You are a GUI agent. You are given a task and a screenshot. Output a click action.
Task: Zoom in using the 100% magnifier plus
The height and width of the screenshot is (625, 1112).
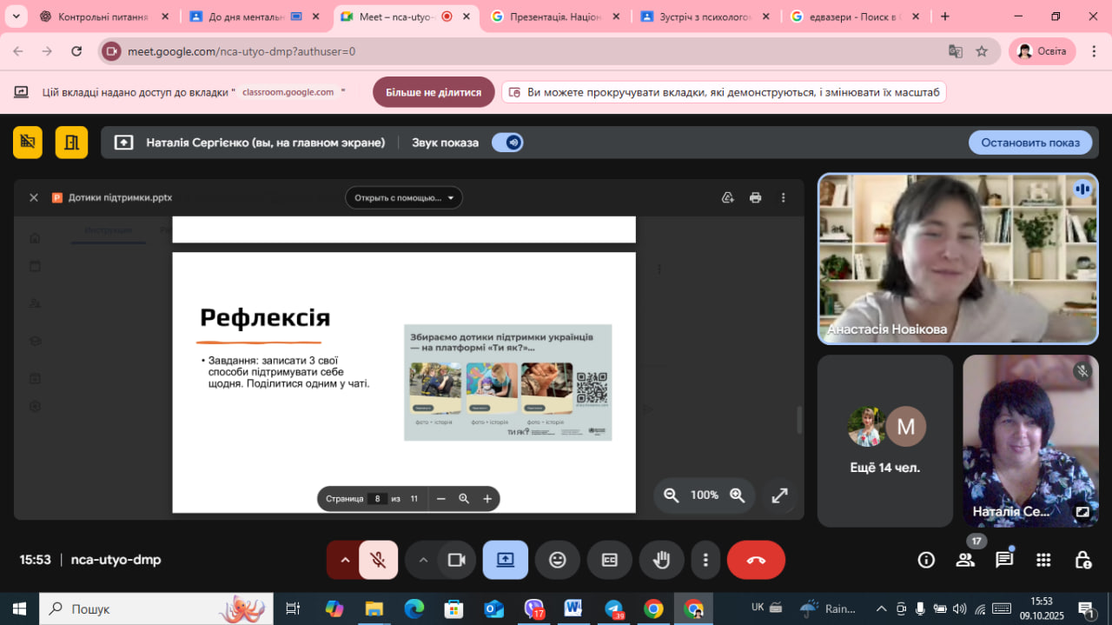[x=738, y=495]
